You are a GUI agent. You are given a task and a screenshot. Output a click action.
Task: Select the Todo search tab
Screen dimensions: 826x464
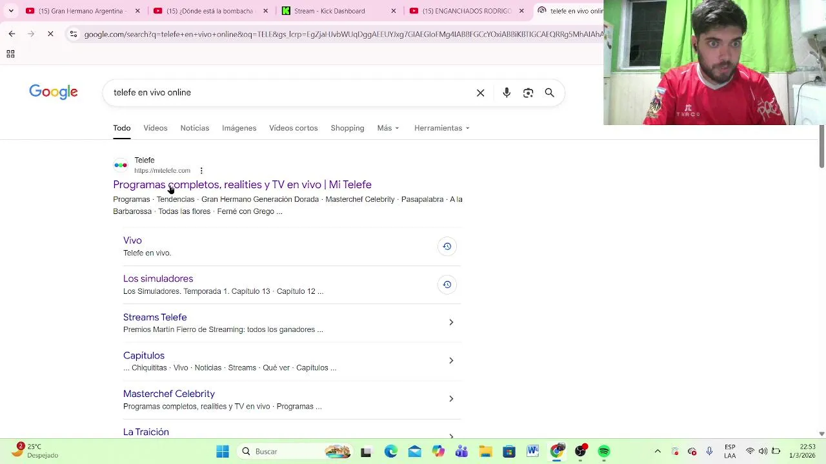[122, 128]
